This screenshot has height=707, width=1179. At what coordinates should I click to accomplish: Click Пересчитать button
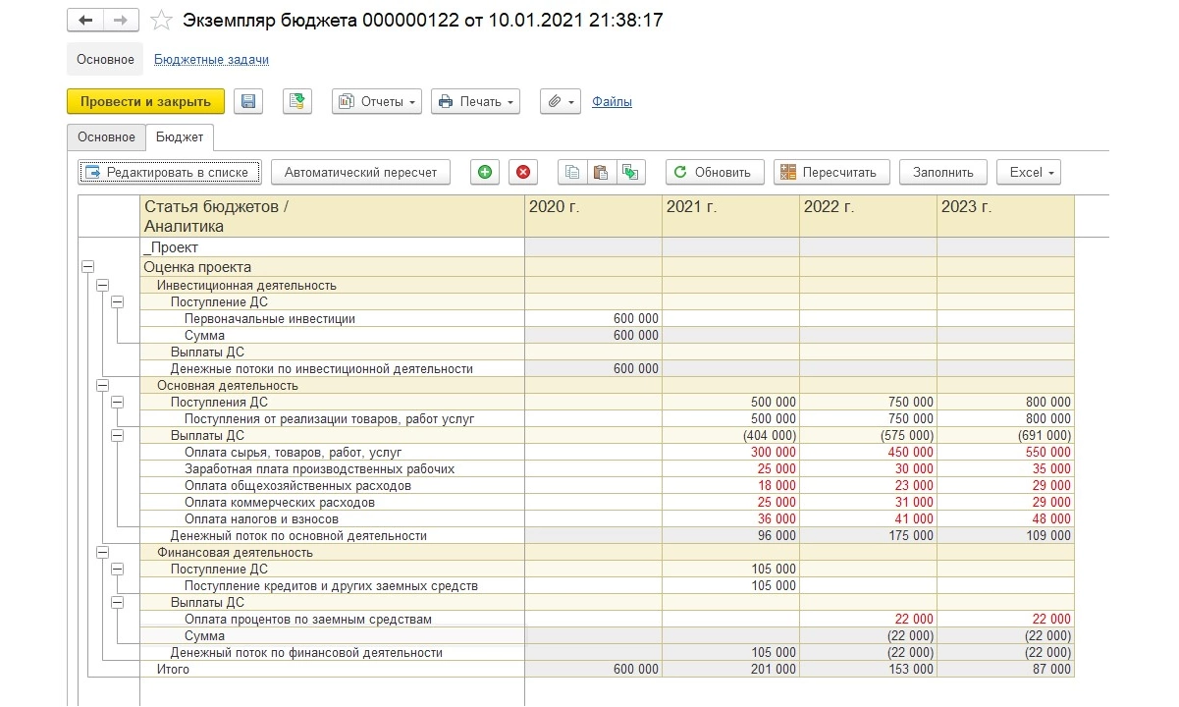(831, 172)
